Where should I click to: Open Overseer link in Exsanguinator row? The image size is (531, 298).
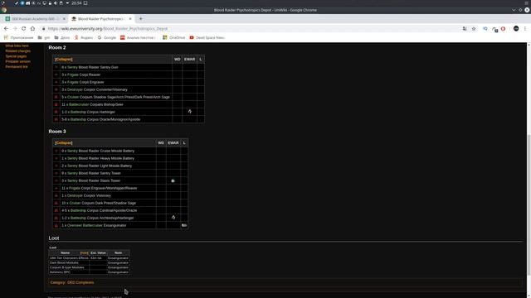[x=75, y=225]
